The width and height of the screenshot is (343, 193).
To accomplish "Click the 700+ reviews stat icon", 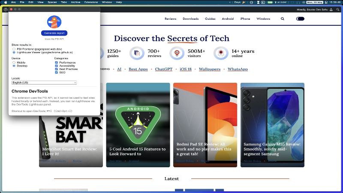I will point(137,53).
